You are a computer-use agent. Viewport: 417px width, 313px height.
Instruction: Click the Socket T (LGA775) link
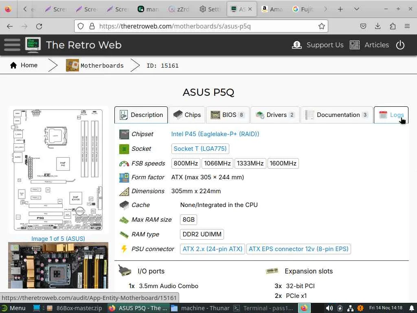click(200, 148)
